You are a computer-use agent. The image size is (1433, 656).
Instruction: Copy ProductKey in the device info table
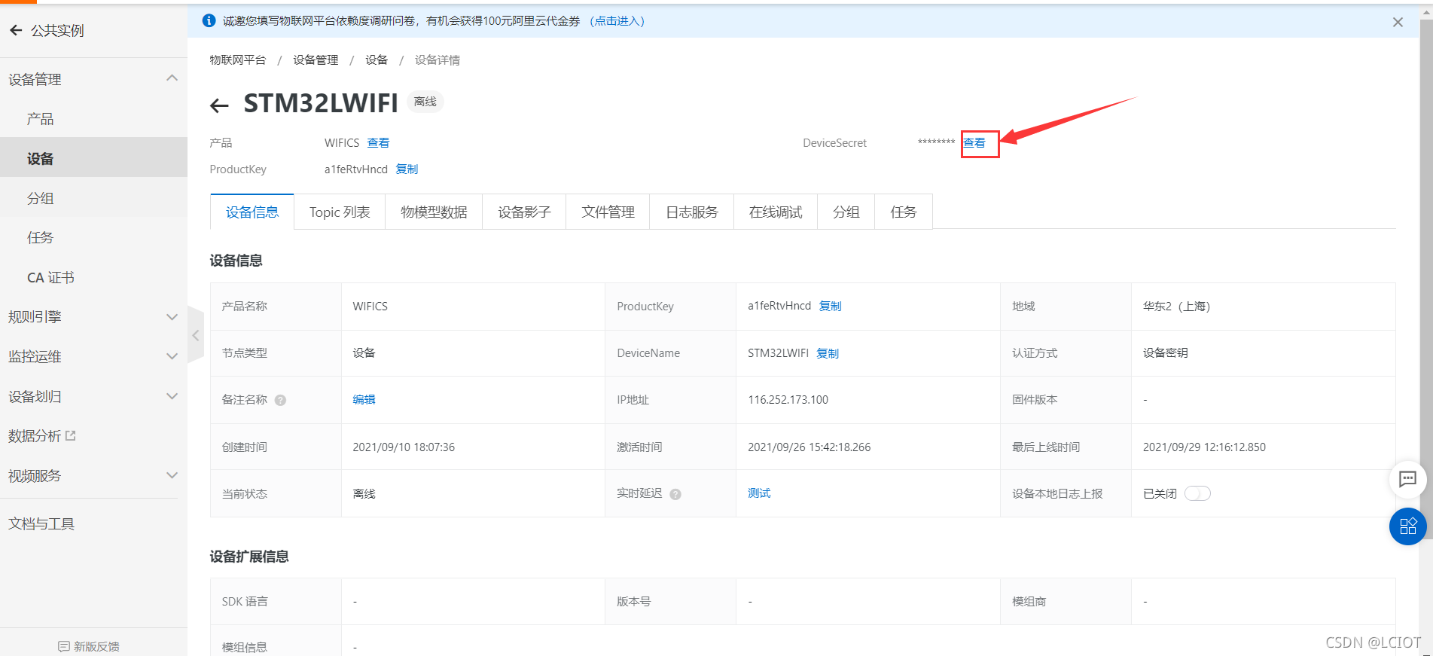tap(831, 306)
